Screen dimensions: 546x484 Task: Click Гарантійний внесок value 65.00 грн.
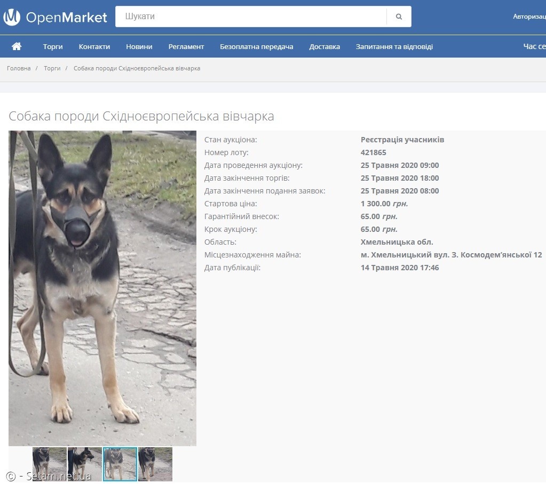[379, 216]
